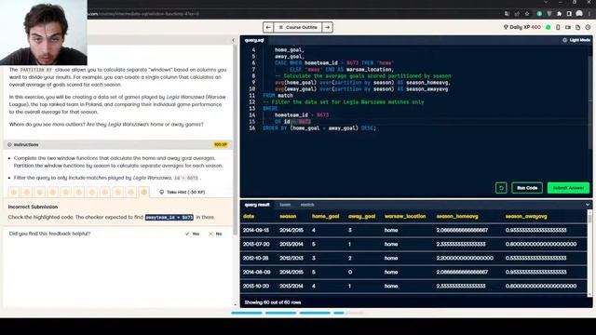Click the Submit Answer button
The height and width of the screenshot is (335, 596).
tap(568, 188)
